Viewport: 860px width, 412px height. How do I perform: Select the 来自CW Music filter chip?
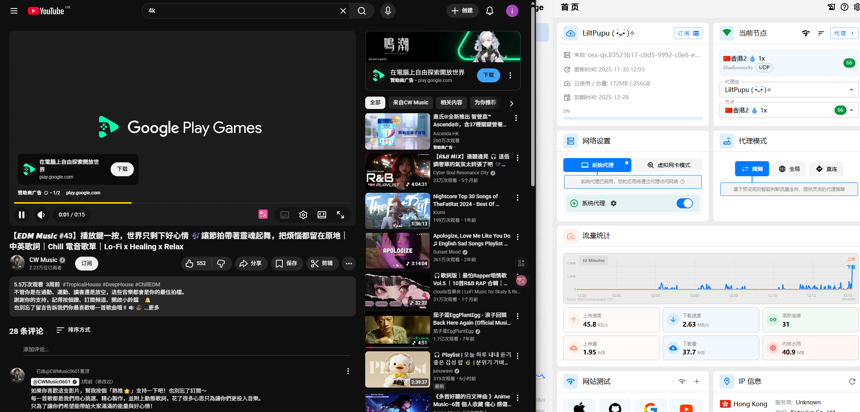(x=410, y=102)
